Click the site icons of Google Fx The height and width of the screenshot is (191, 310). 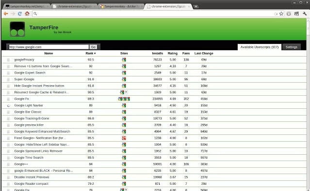point(124,99)
